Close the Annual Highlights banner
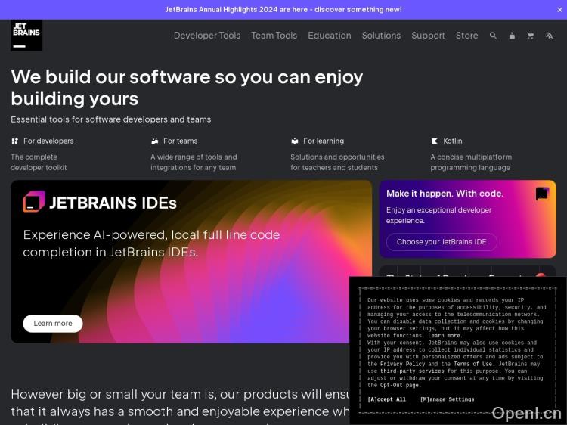The image size is (567, 425). [x=559, y=10]
